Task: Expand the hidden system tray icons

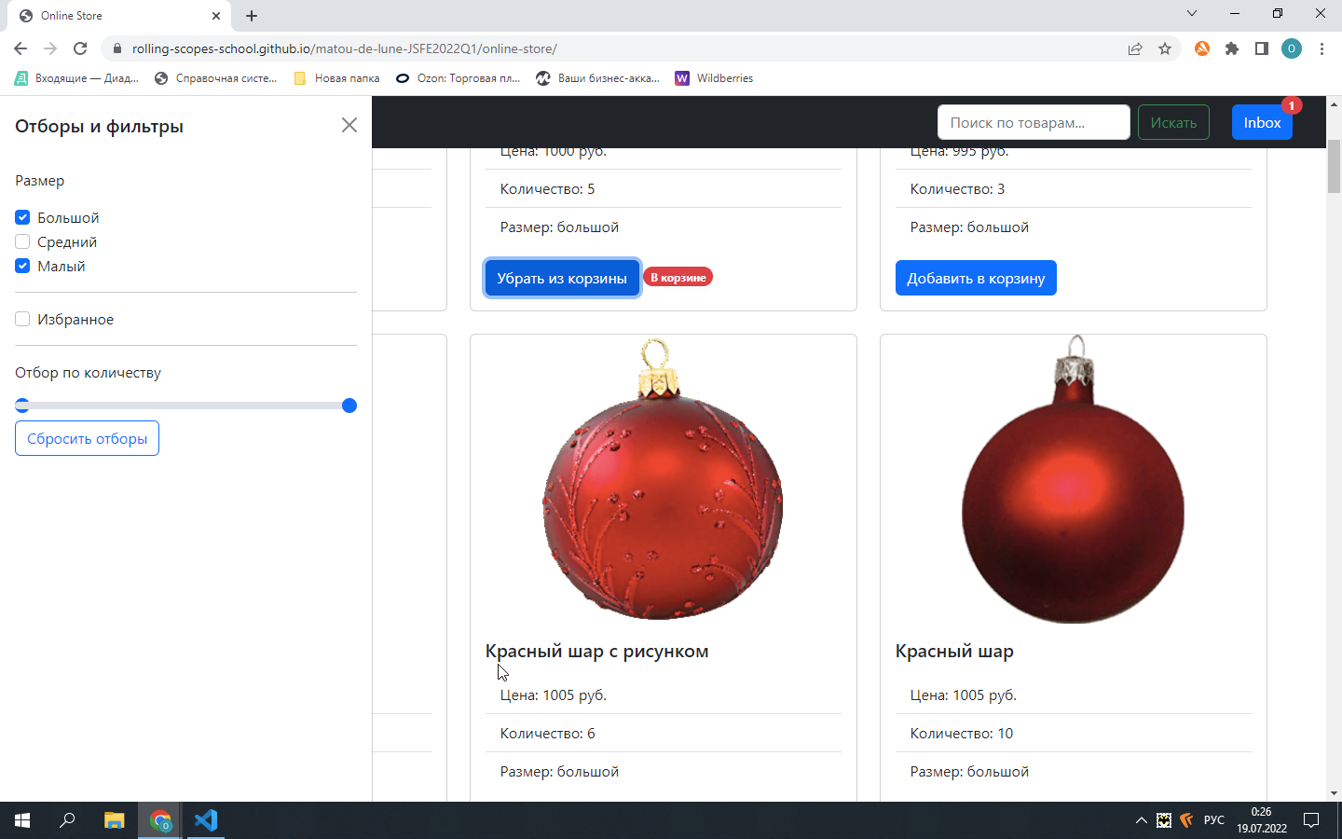Action: (1141, 820)
